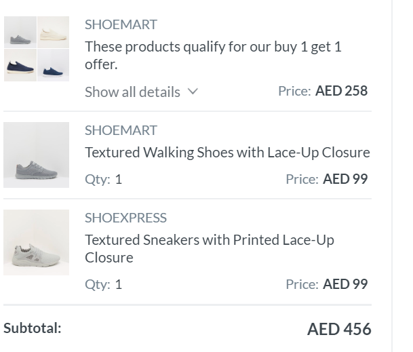
Task: Click the AED 456 subtotal amount
Action: (x=339, y=329)
